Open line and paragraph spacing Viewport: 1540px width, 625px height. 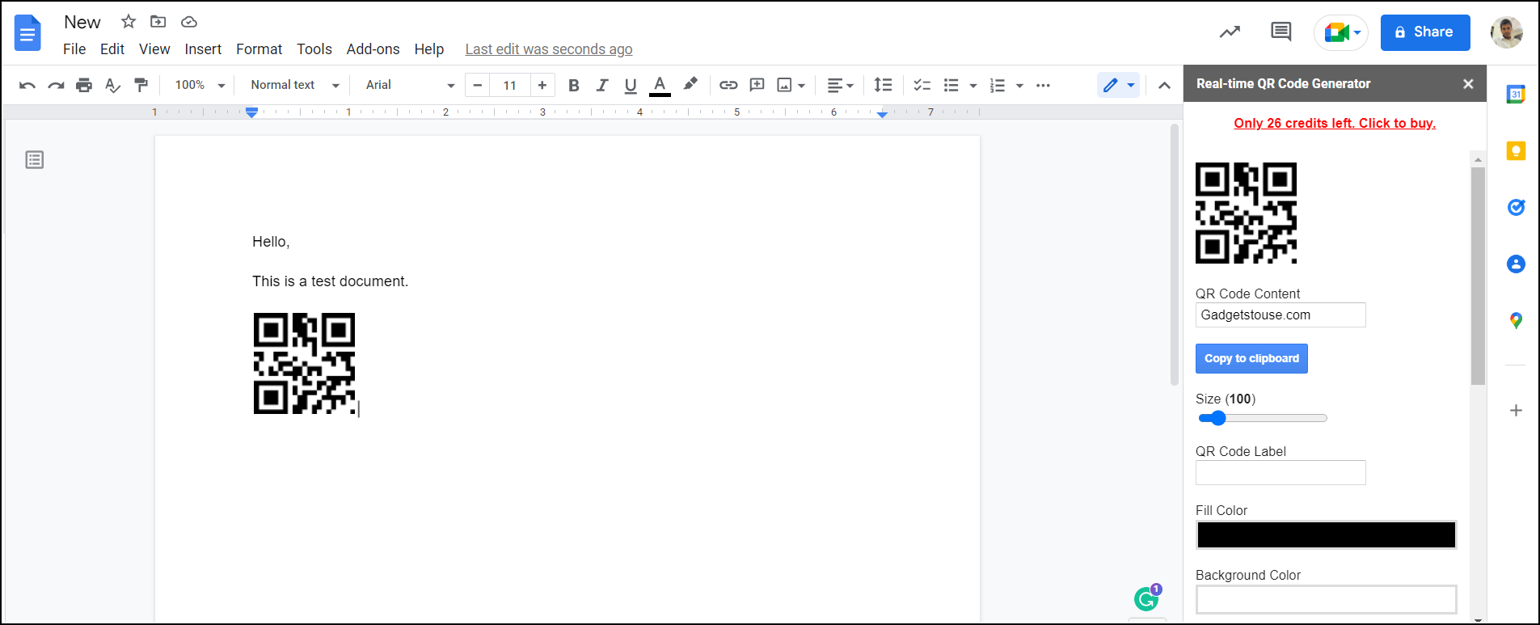click(x=884, y=85)
